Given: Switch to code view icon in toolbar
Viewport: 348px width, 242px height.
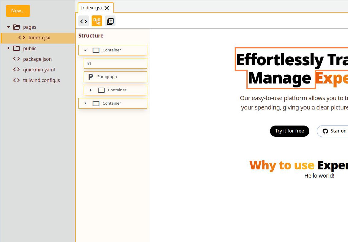Looking at the screenshot, I should 84,21.
